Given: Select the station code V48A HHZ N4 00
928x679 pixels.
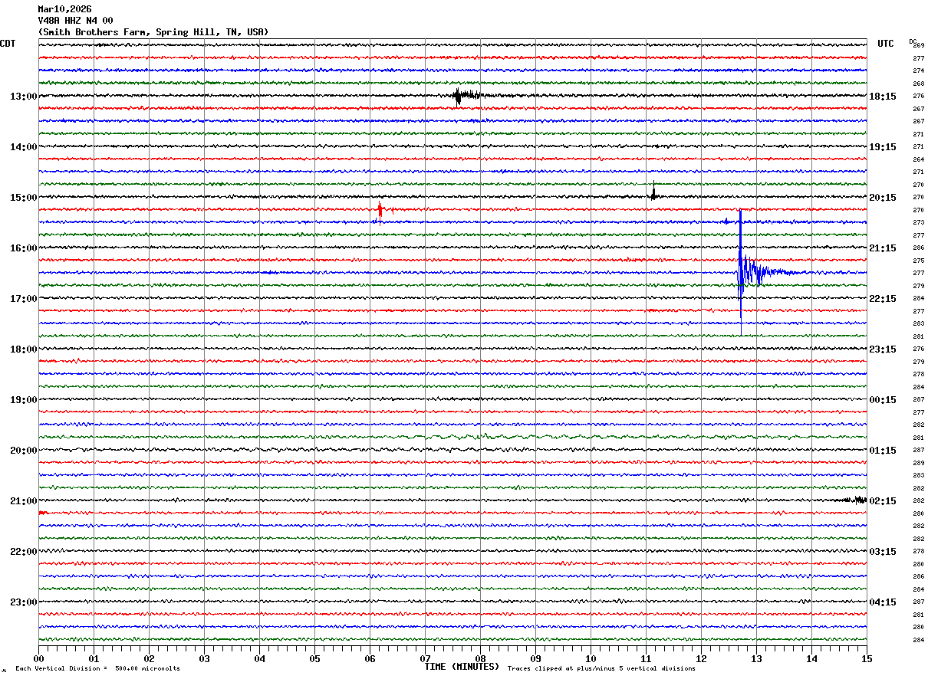Looking at the screenshot, I should point(75,21).
